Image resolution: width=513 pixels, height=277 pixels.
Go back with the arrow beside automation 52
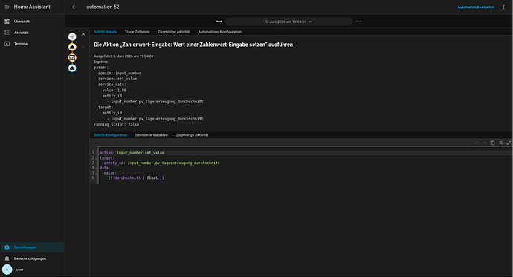click(74, 7)
